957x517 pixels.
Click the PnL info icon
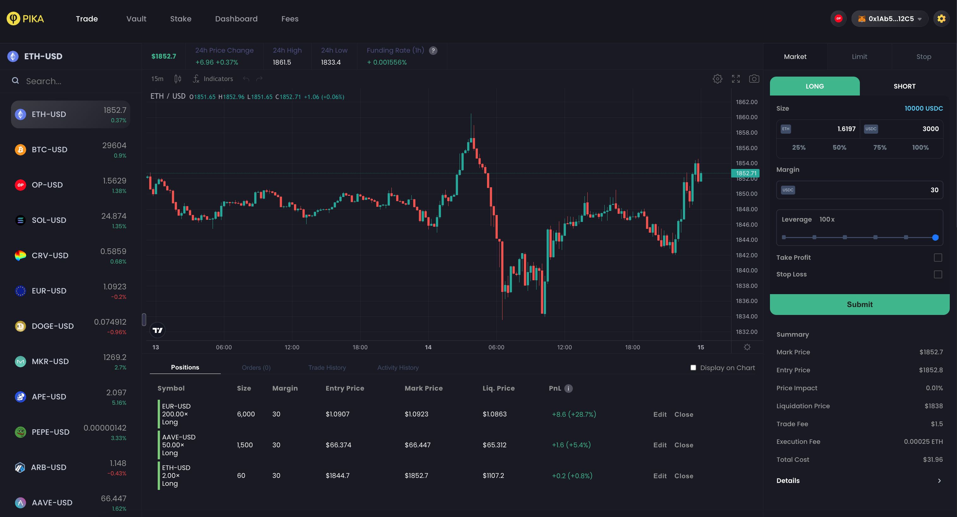pos(568,388)
